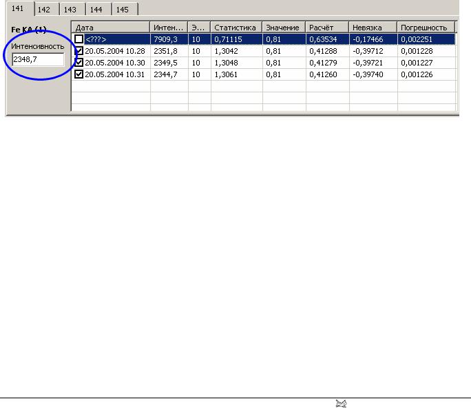This screenshot has height=410, width=471.
Task: Click residual value -0,39712
Action: [x=368, y=51]
